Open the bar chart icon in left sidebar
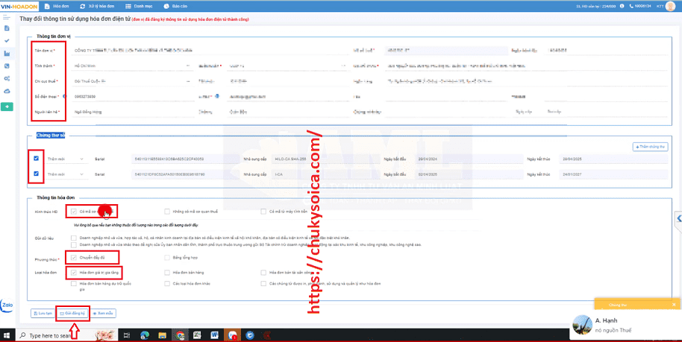 pos(7,54)
